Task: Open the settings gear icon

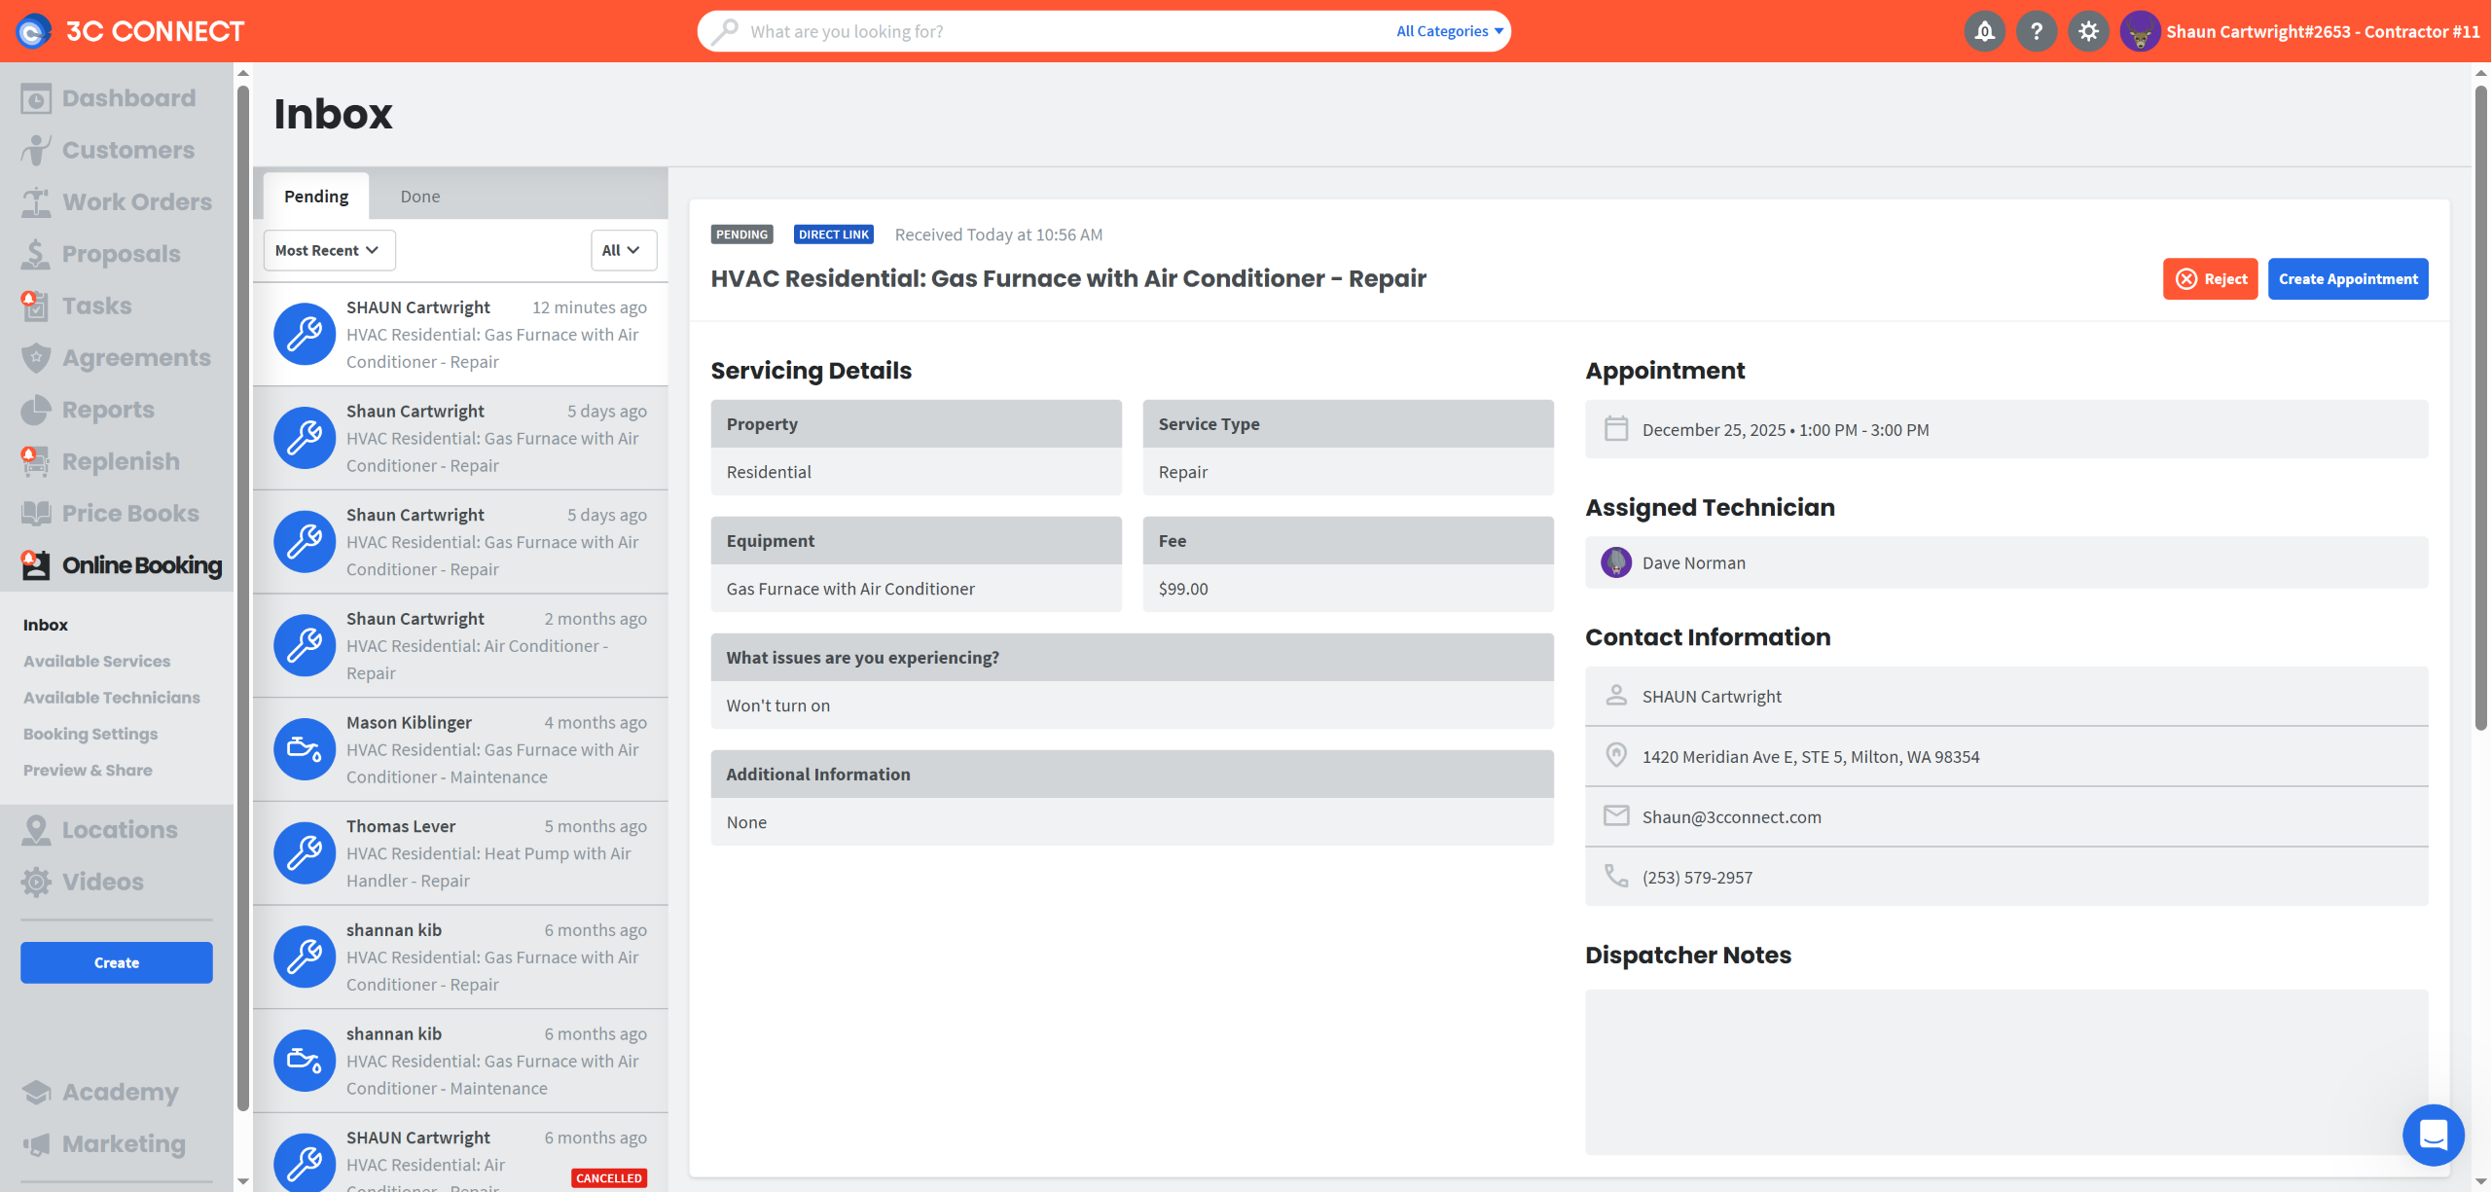Action: coord(2088,31)
